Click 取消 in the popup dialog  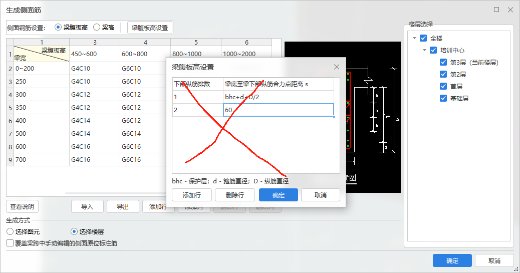coord(320,195)
